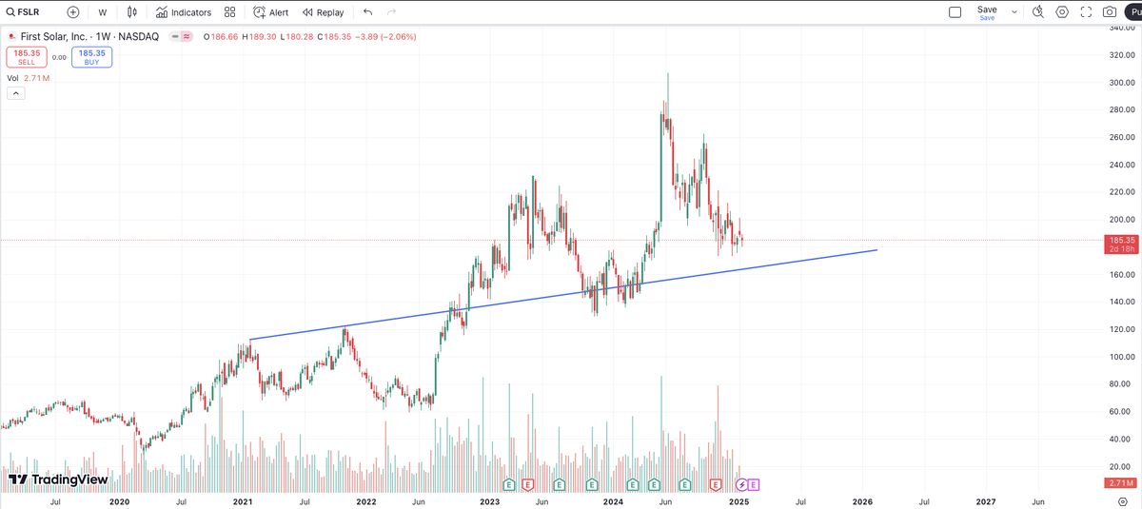Click the 0.00 spread value between Sell and Buy
The height and width of the screenshot is (509, 1142).
coord(58,57)
